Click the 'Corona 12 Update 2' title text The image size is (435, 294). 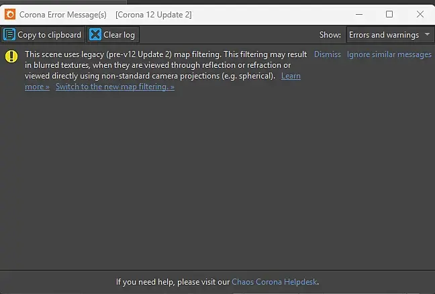tap(154, 15)
